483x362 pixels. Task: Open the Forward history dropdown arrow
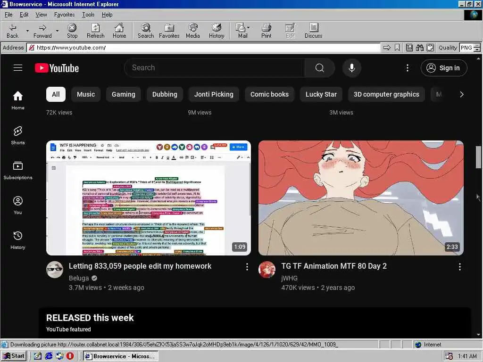(57, 31)
